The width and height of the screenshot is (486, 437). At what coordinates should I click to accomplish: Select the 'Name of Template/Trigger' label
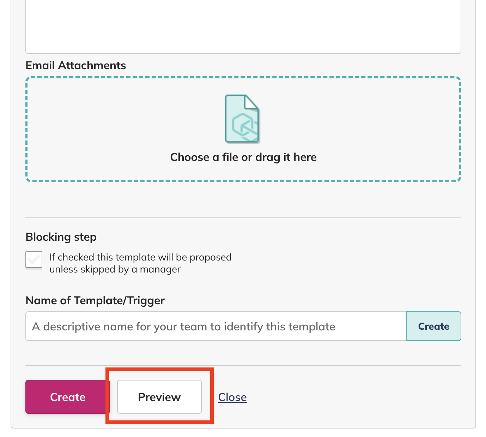pyautogui.click(x=95, y=300)
